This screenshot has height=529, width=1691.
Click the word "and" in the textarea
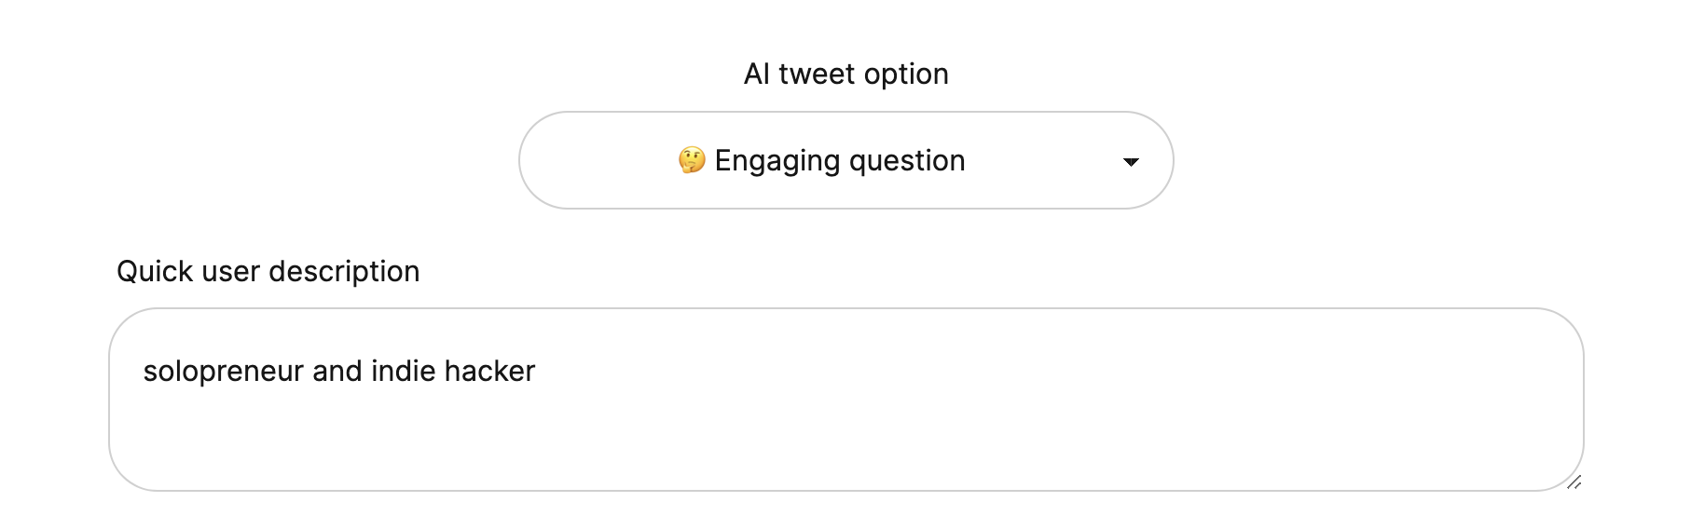(337, 372)
